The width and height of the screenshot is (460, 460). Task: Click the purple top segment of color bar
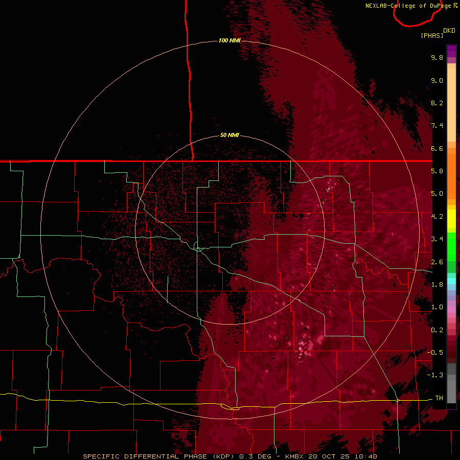click(x=451, y=52)
